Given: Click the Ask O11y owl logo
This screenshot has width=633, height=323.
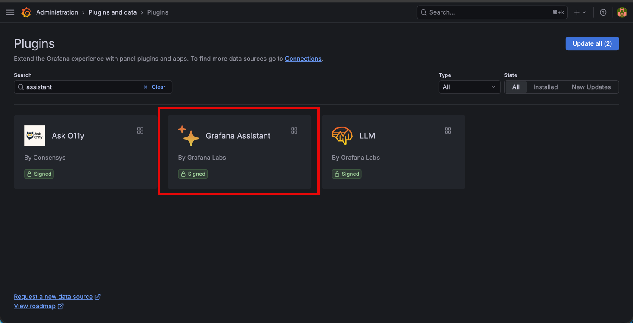Looking at the screenshot, I should coord(34,136).
